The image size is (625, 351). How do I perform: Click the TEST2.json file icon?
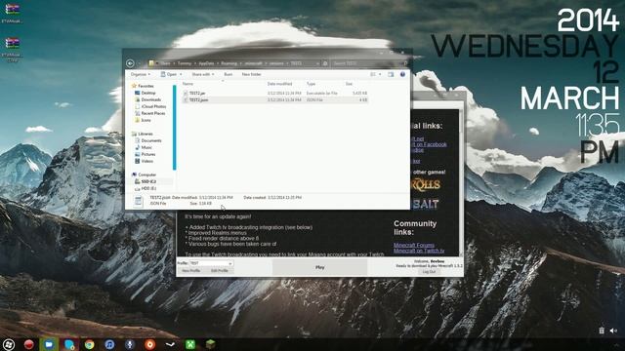tap(186, 99)
